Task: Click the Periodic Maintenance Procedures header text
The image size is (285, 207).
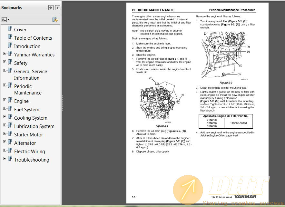Action: click(232, 10)
